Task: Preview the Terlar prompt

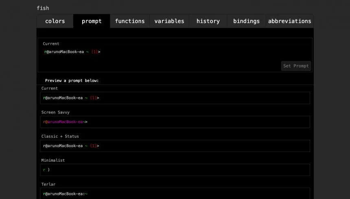Action: click(175, 193)
